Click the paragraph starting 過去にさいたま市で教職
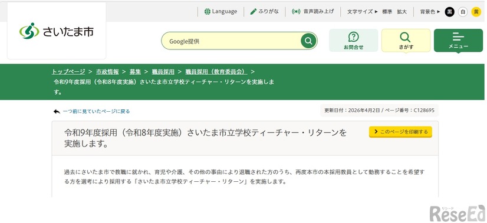 244,177
